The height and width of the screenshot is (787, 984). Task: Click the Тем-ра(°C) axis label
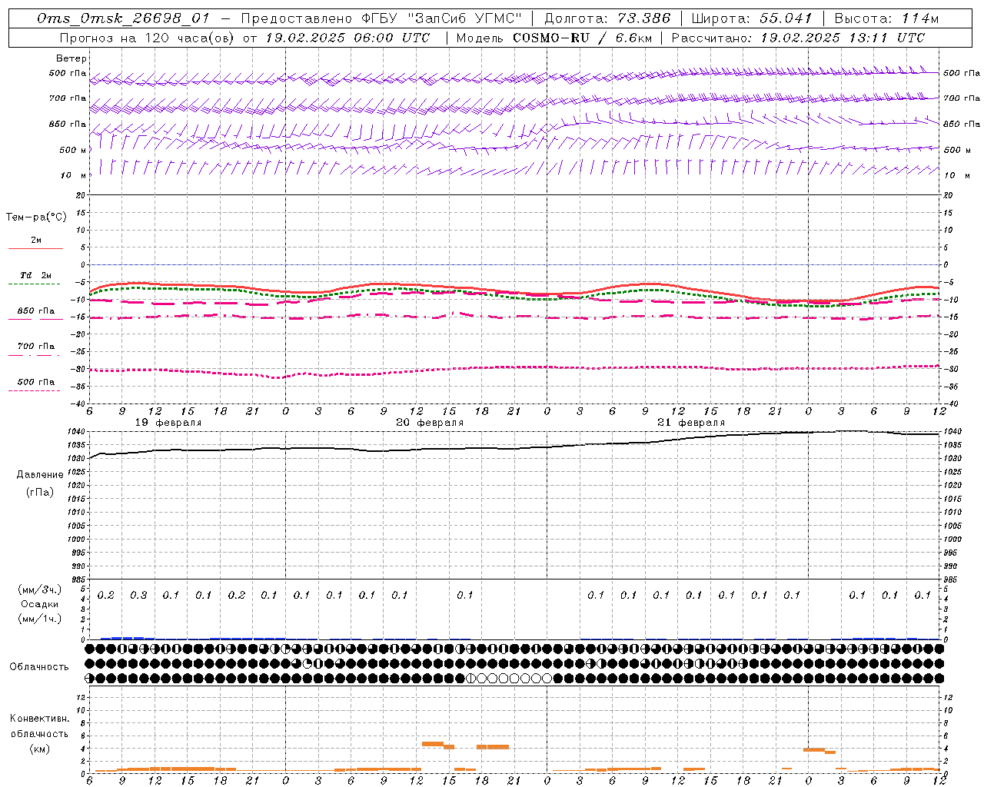click(x=36, y=218)
